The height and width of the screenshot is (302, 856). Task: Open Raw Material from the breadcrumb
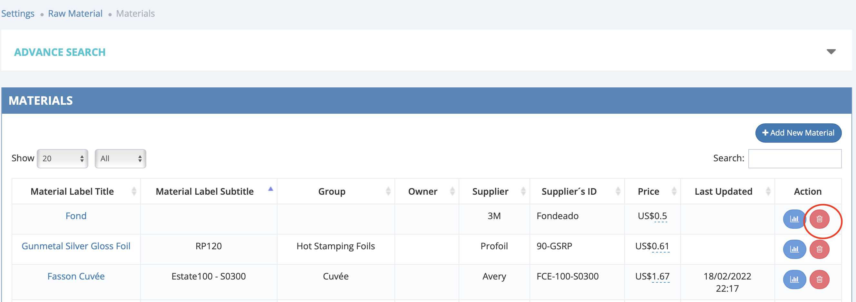(75, 13)
